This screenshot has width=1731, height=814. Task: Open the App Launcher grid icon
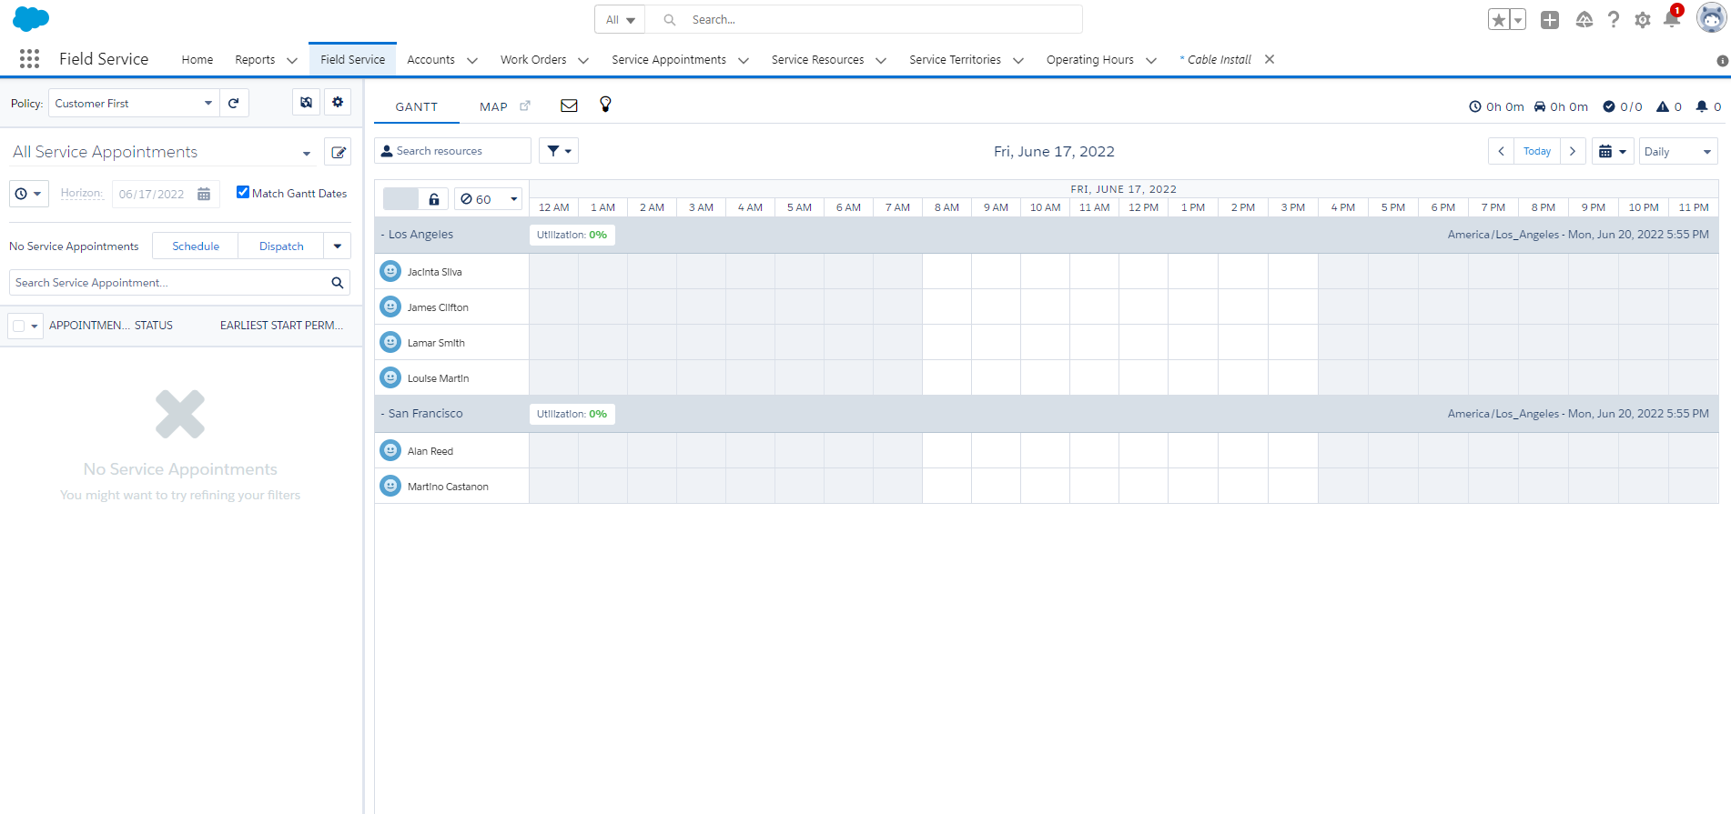[x=29, y=59]
